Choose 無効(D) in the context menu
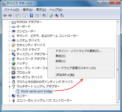The height and width of the screenshot is (112, 122). 60,56
